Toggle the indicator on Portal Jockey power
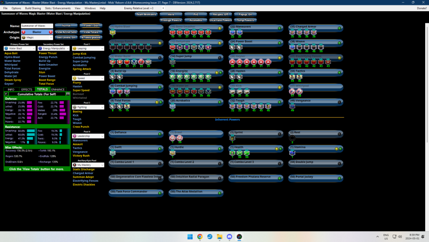The height and width of the screenshot is (242, 429). click(339, 178)
